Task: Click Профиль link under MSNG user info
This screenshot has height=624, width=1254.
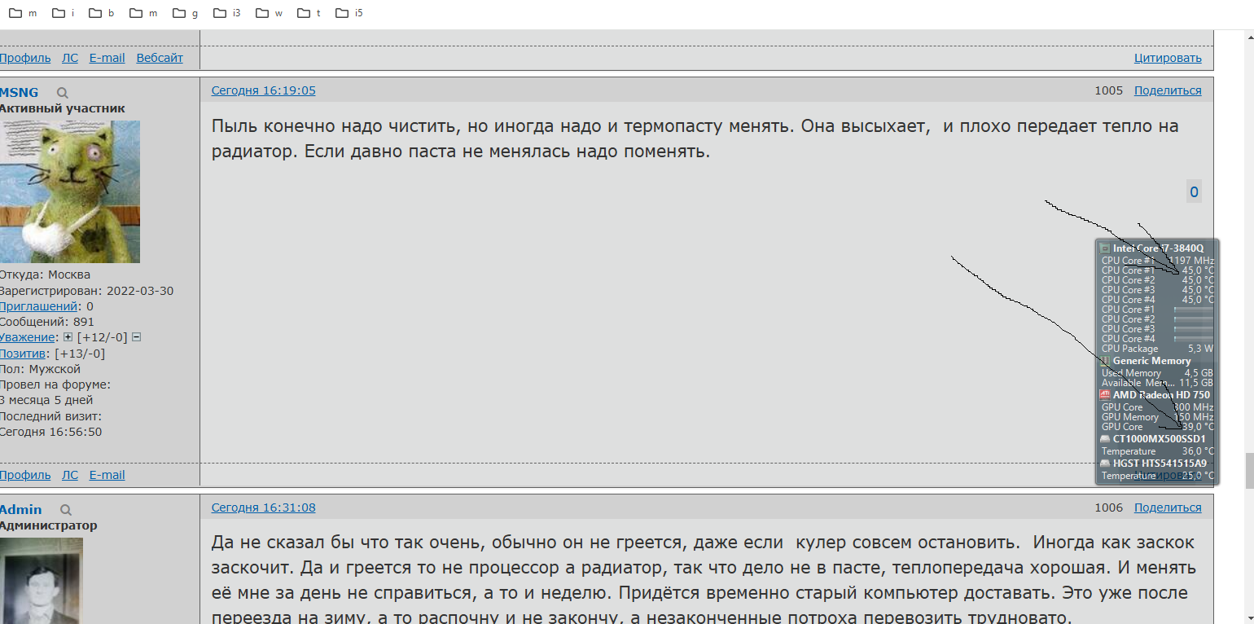Action: (x=24, y=475)
